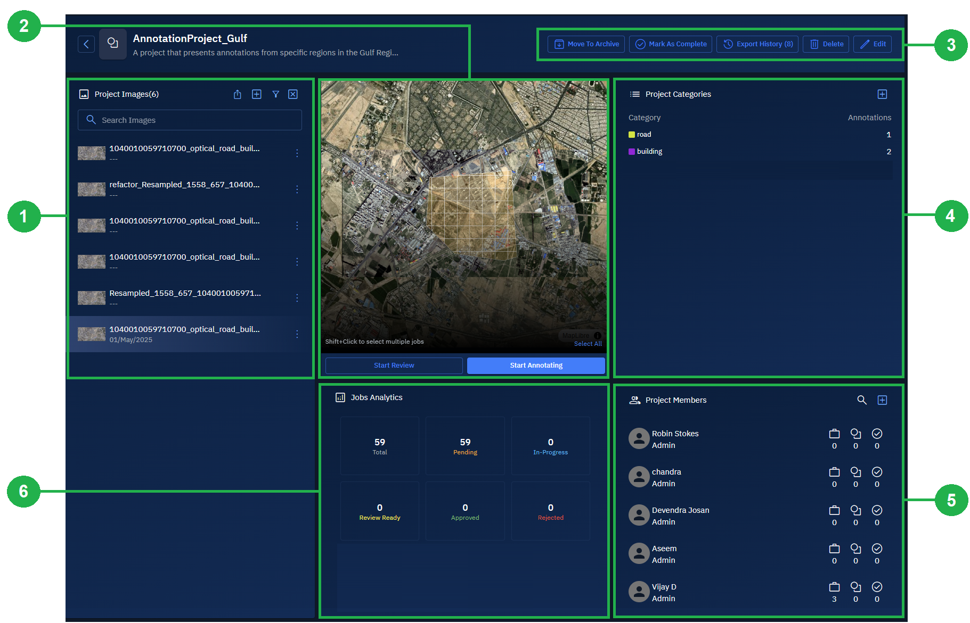Click Move To Archive button

(x=586, y=44)
